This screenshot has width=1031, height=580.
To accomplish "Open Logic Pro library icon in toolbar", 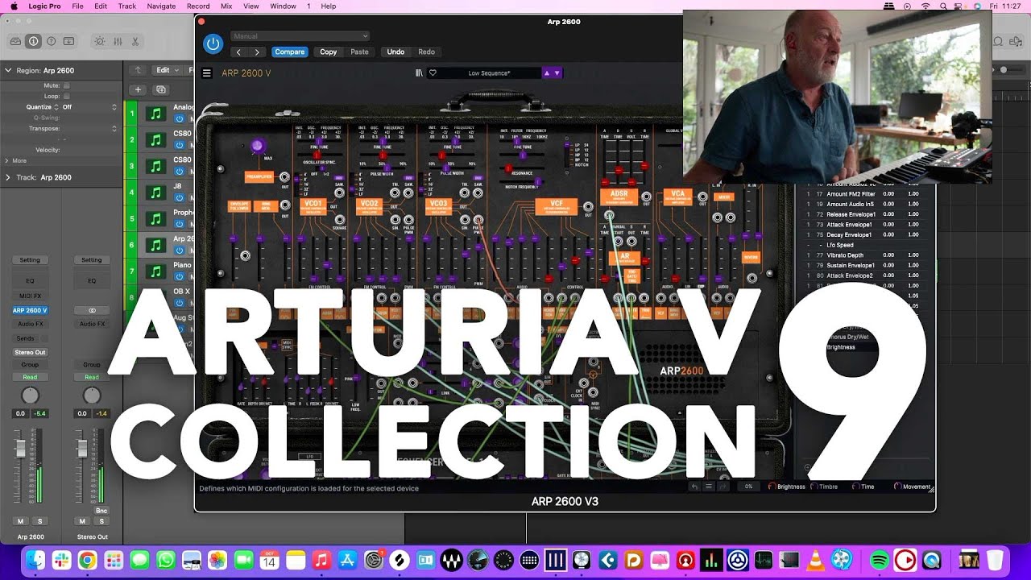I will coord(15,41).
